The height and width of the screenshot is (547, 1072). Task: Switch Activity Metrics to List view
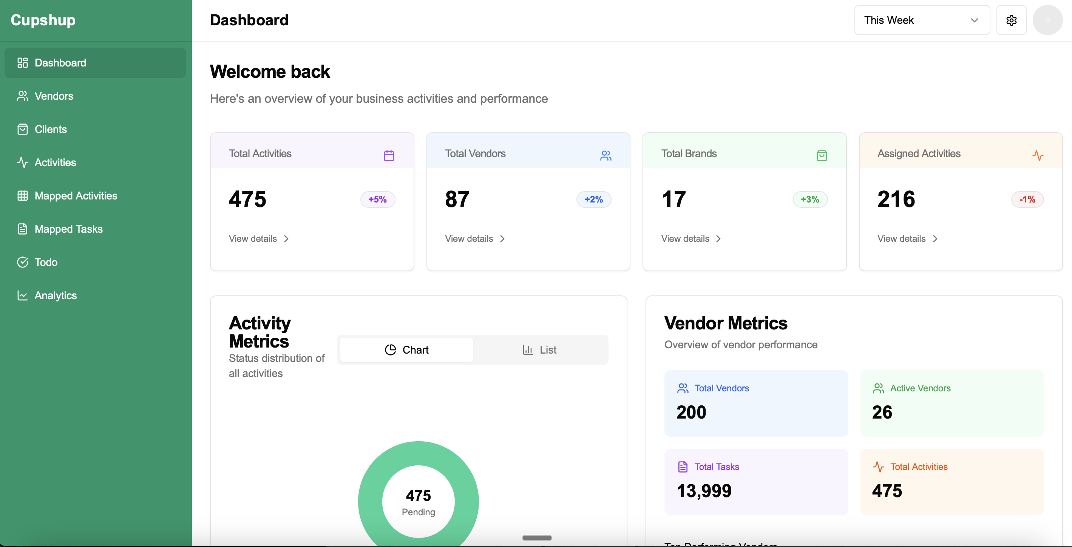coord(540,349)
